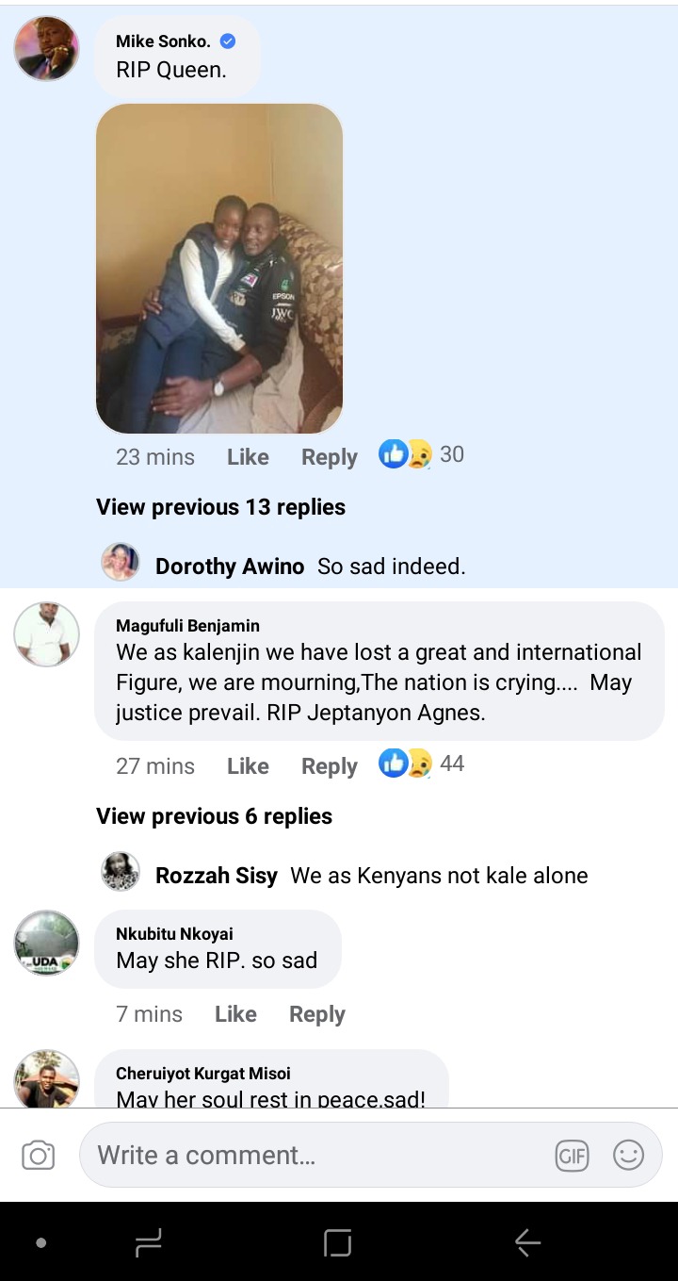Expand View previous 6 replies
Image resolution: width=678 pixels, height=1281 pixels.
point(214,816)
